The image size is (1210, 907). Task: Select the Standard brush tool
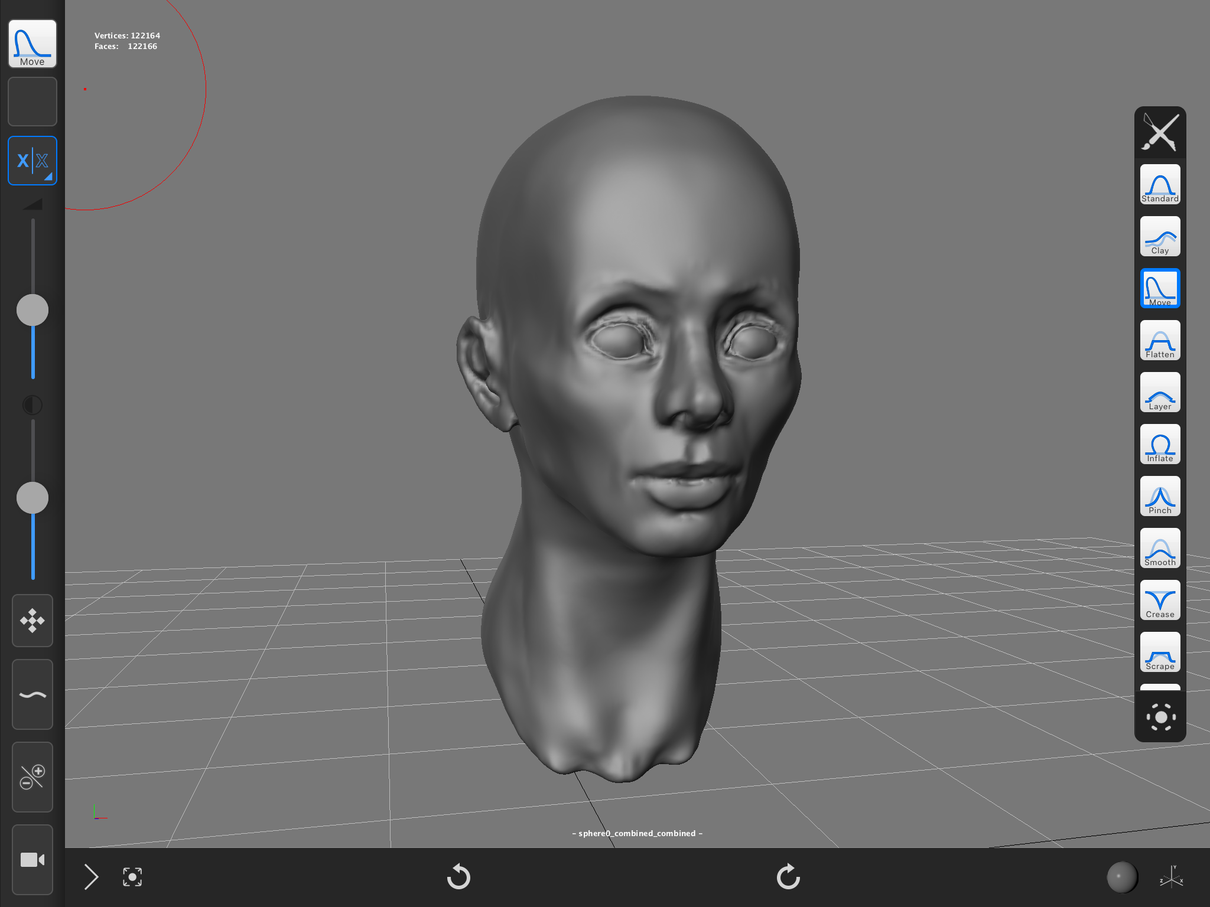(x=1160, y=185)
